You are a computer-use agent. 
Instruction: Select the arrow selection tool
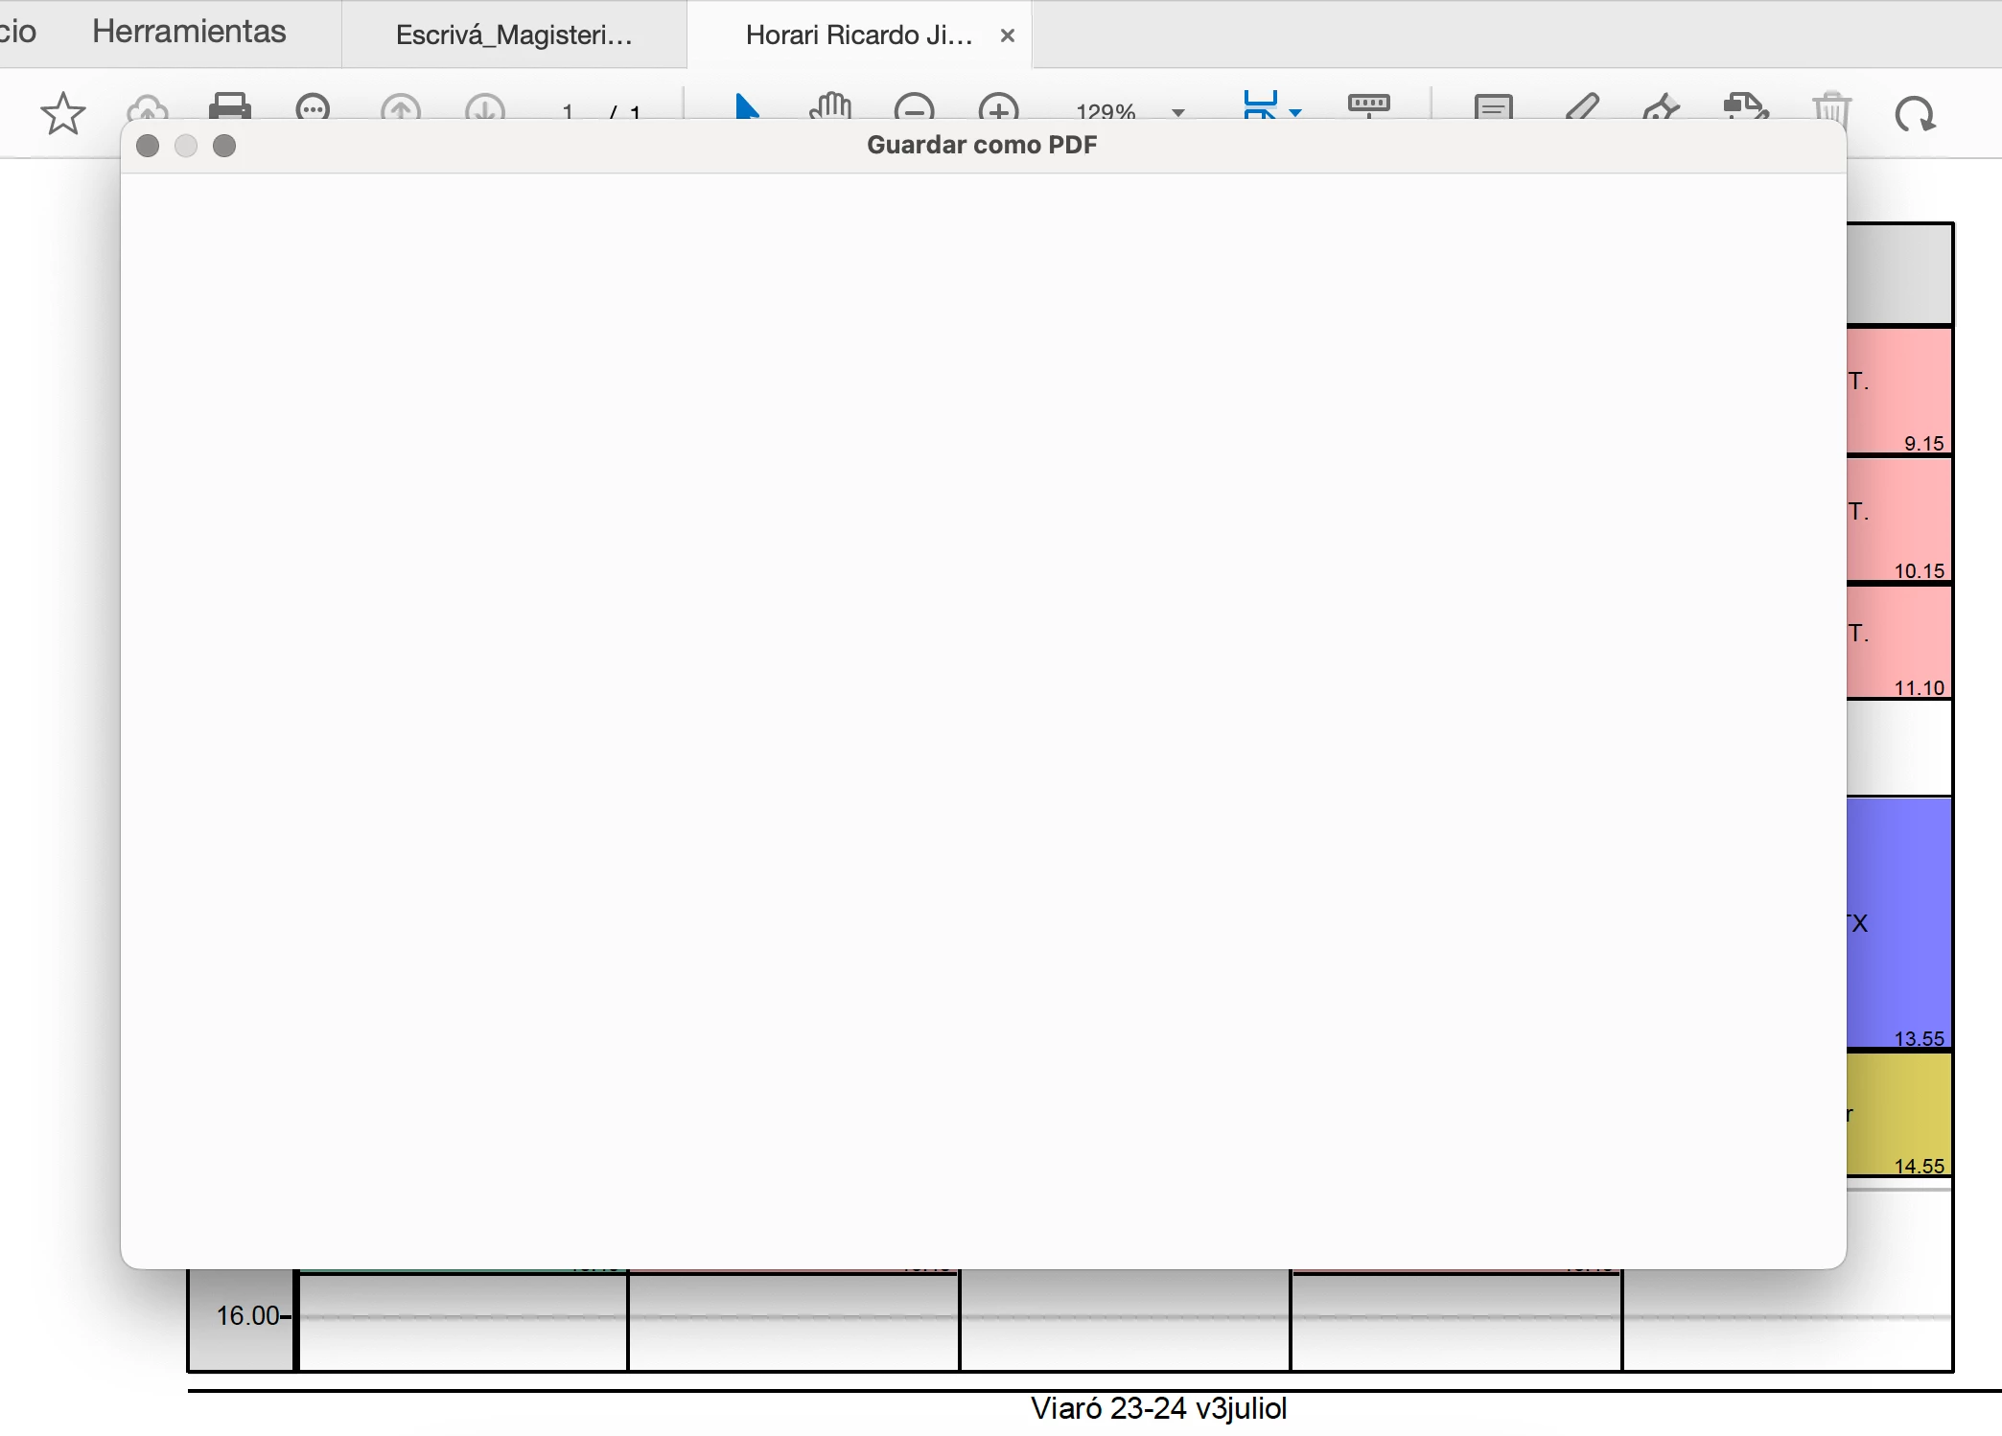[746, 105]
